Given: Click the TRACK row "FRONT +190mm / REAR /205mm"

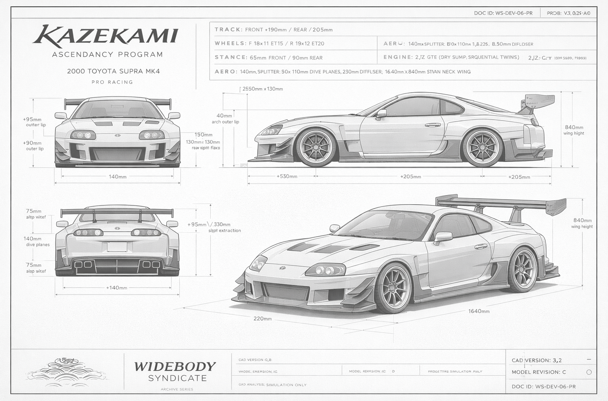Looking at the screenshot, I should pos(274,30).
